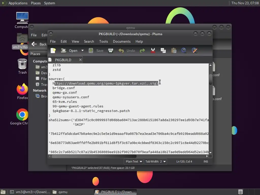Screen dimensions: 260x195
Task: Click the Cut scissors icon
Action: (153, 51)
